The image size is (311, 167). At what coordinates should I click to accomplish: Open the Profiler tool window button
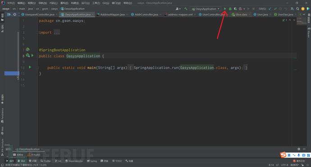coord(46,161)
